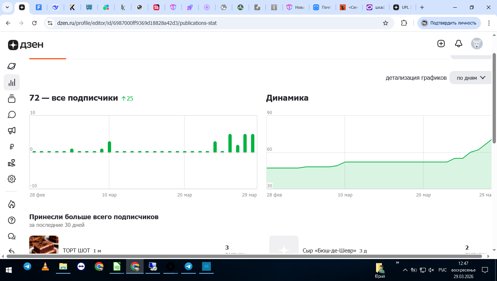
Task: Open the hand-with-heart donations icon in sidebar
Action: [x=12, y=163]
